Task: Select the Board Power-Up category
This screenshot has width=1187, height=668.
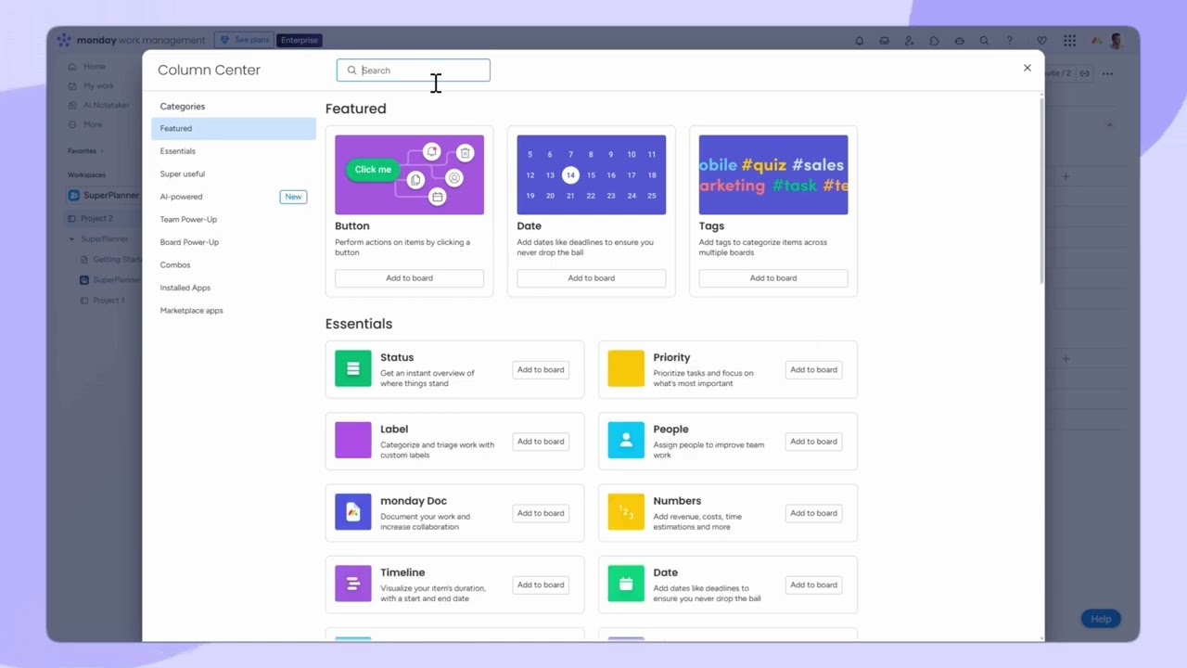Action: (234, 242)
